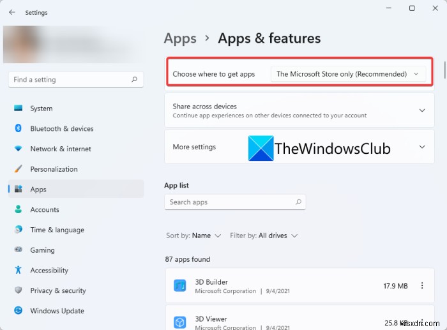Viewport: 447px width, 330px height.
Task: Click the 17.9 MB size value
Action: click(395, 286)
